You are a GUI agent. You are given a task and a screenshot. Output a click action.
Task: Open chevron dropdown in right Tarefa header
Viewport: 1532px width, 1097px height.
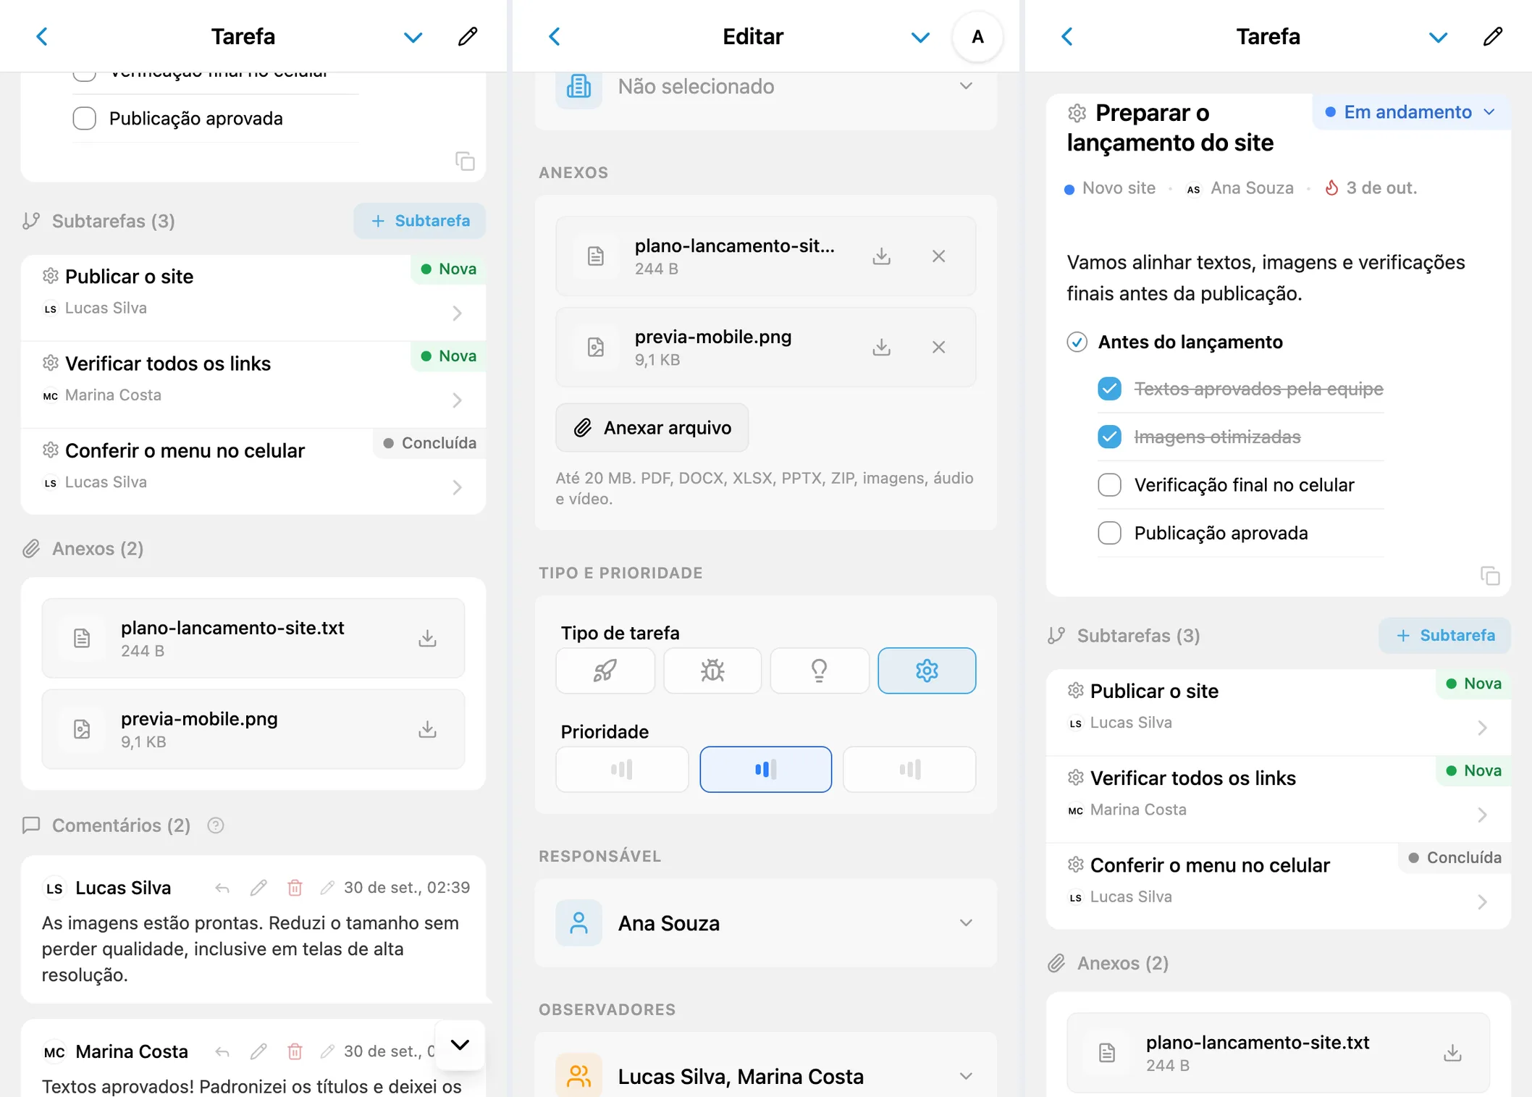point(1438,37)
